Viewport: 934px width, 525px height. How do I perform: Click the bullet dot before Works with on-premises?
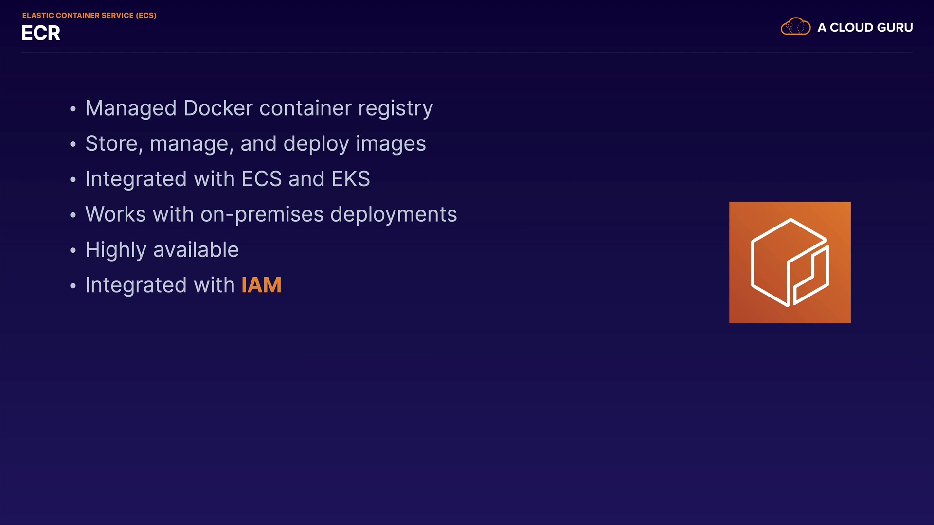coord(73,215)
